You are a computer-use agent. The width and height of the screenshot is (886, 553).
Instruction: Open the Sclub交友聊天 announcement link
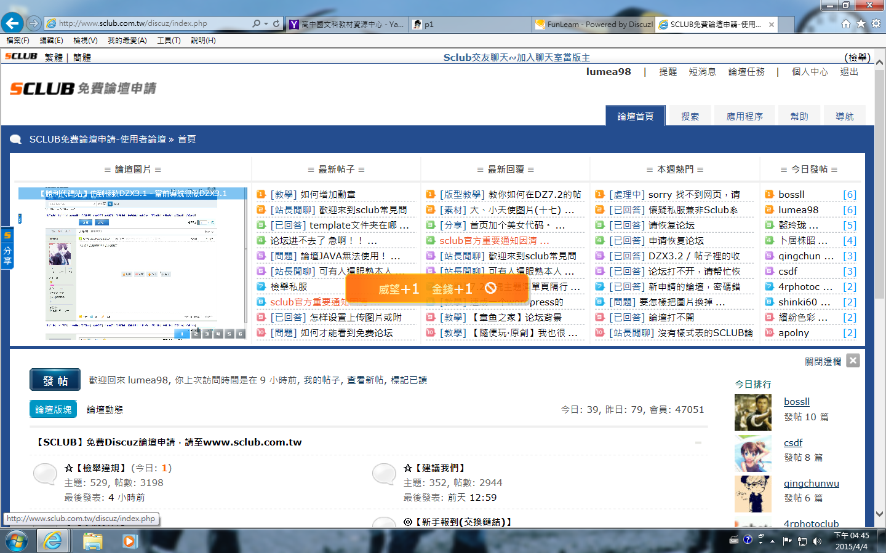click(517, 57)
